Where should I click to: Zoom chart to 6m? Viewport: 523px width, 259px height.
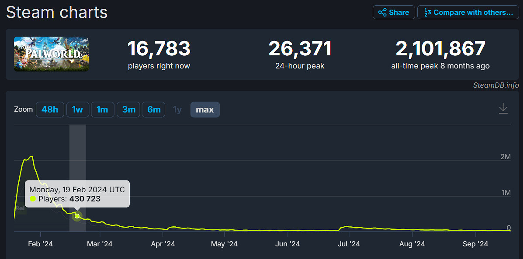click(154, 109)
